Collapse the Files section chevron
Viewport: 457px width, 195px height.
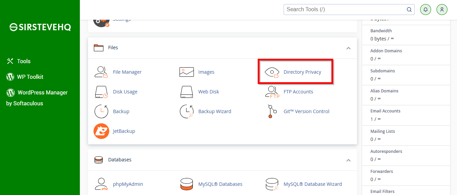tap(348, 48)
